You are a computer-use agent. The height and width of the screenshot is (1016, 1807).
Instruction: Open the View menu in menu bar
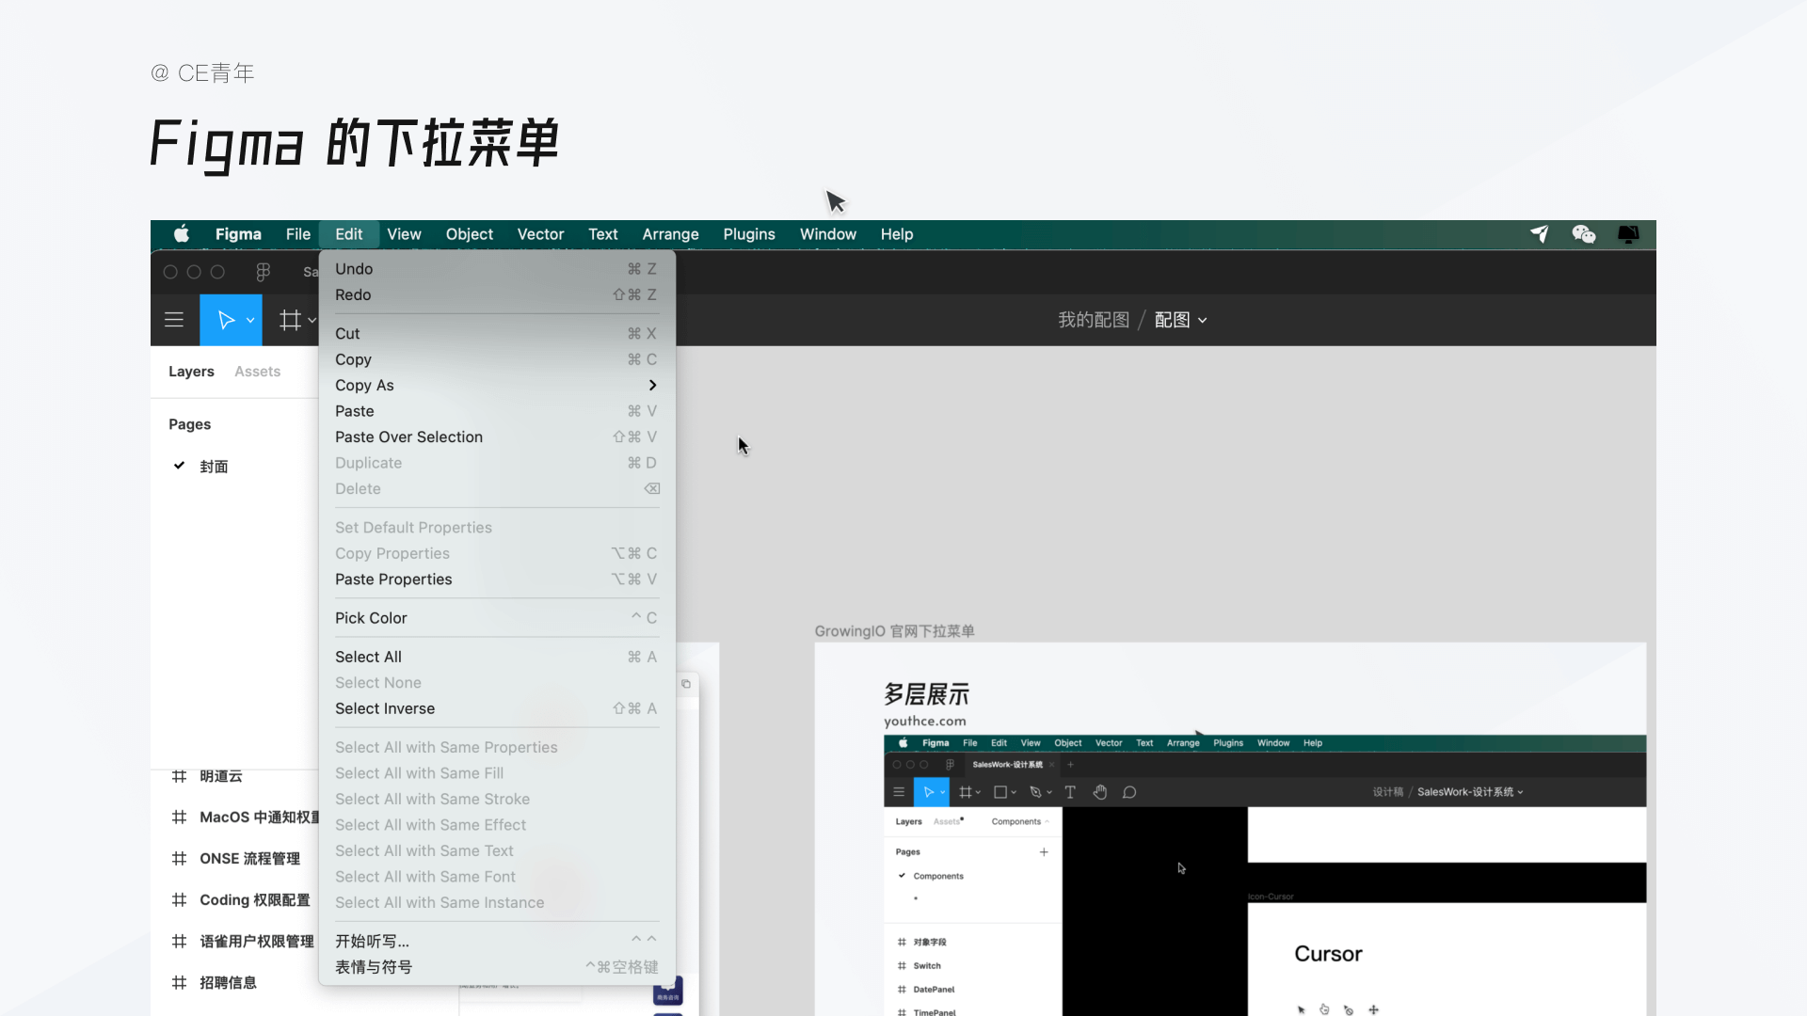click(x=404, y=234)
